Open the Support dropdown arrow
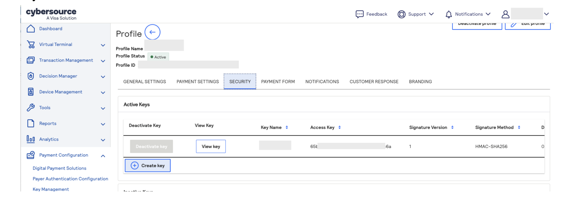The image size is (564, 198). coord(431,14)
